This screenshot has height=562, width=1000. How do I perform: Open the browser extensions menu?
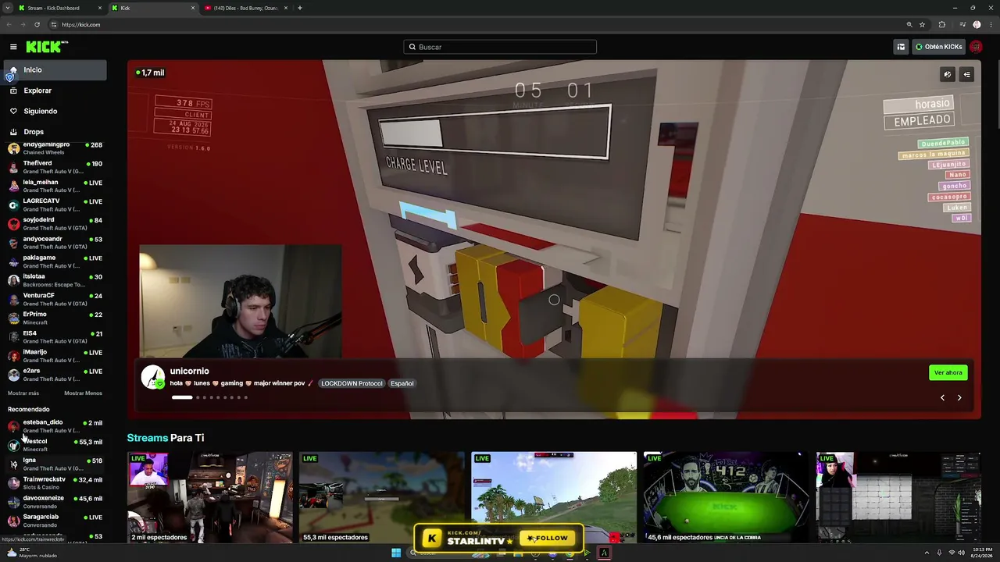[x=942, y=24]
